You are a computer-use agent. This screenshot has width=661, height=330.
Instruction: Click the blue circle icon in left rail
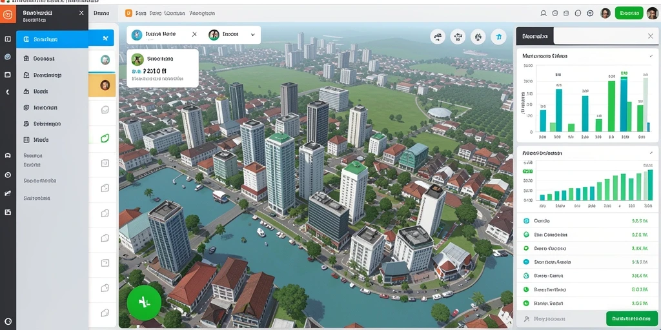pyautogui.click(x=8, y=57)
